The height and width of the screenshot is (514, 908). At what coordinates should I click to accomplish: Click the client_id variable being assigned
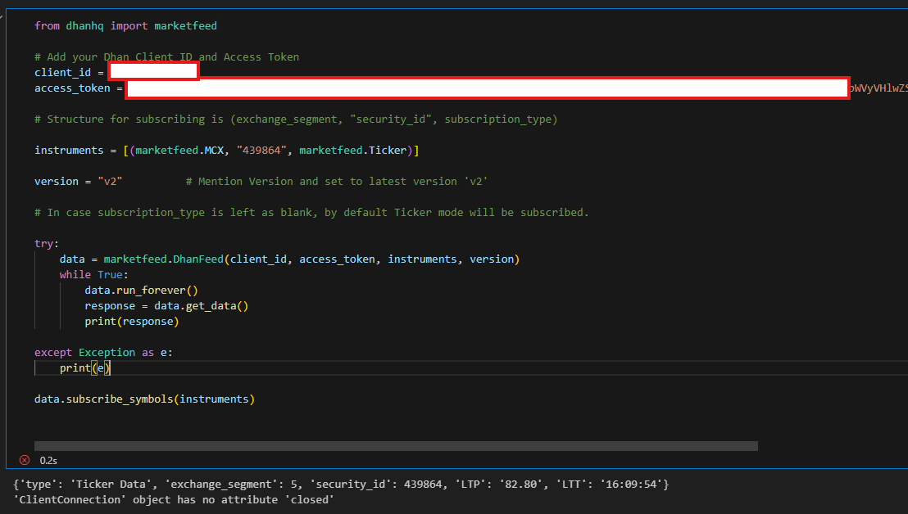click(62, 73)
